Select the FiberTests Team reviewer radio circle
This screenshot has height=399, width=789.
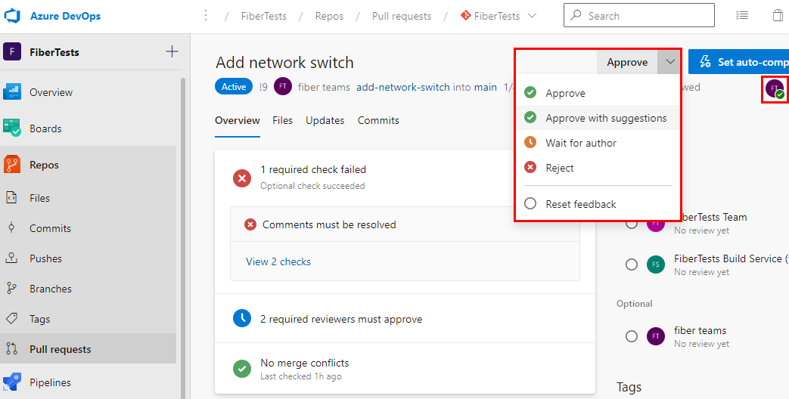pos(632,223)
